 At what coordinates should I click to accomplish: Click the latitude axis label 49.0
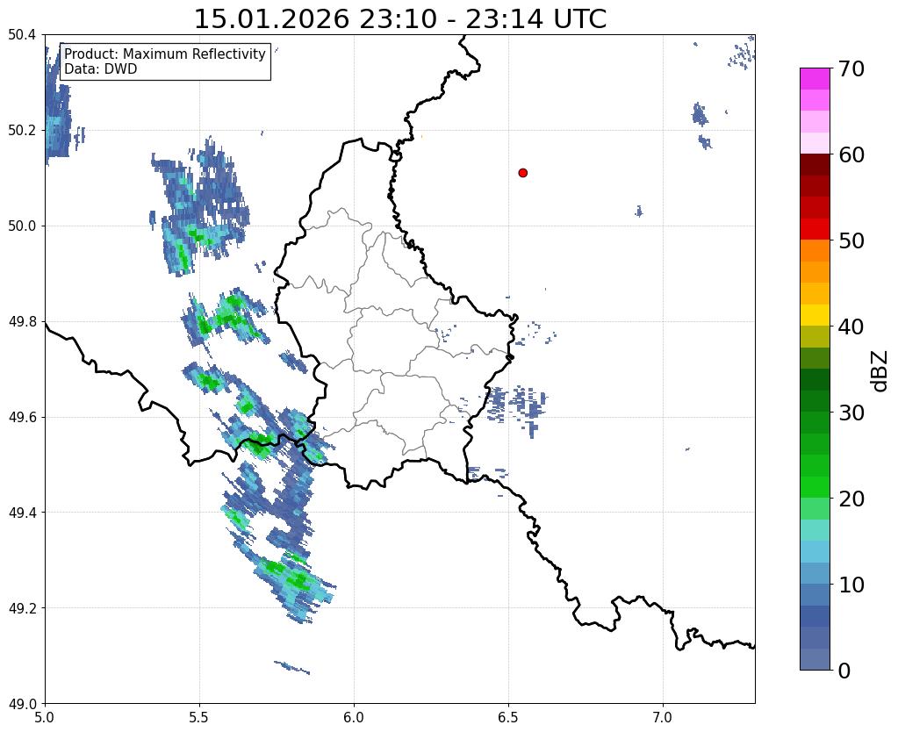22,704
